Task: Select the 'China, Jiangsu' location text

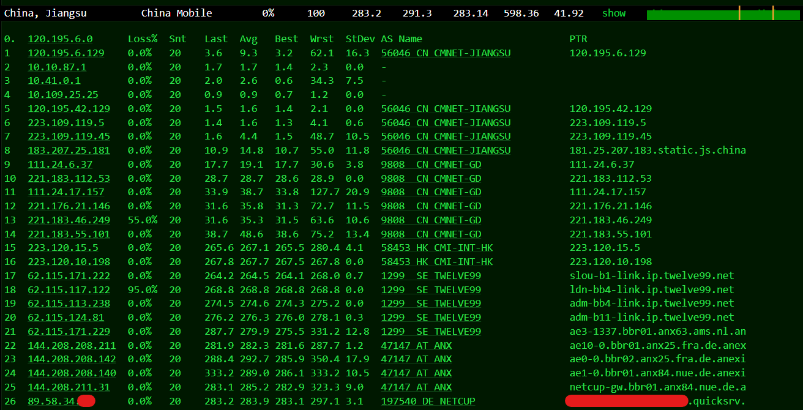Action: click(x=45, y=13)
